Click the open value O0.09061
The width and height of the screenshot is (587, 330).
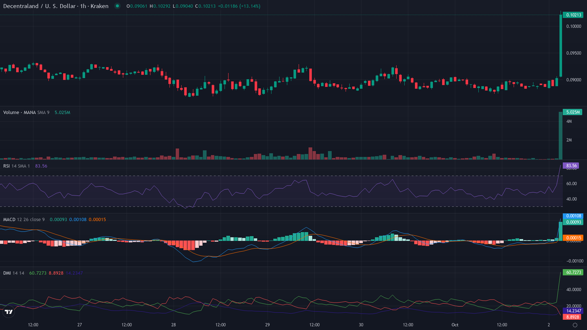[136, 6]
